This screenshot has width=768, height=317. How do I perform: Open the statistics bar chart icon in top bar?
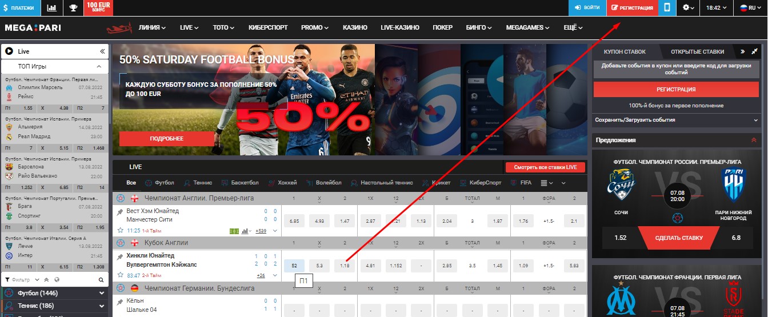52,8
